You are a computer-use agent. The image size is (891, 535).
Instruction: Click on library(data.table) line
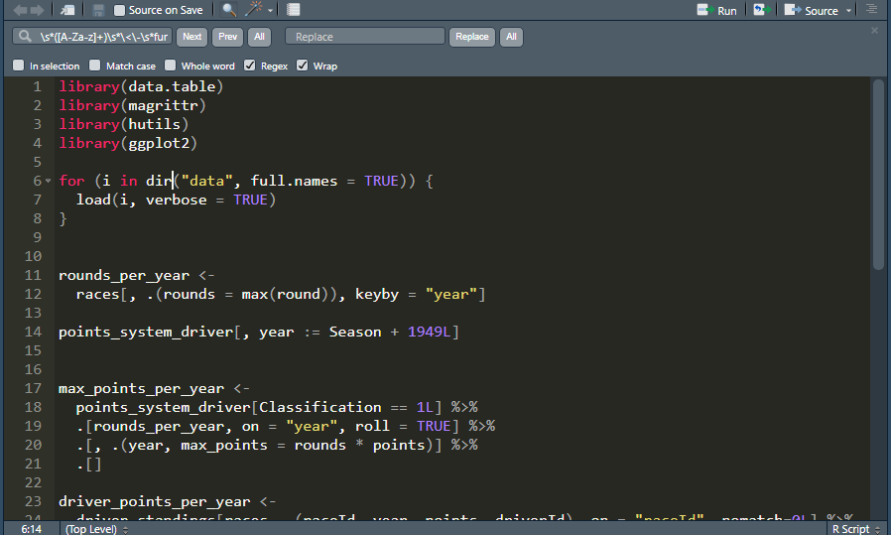pos(141,86)
